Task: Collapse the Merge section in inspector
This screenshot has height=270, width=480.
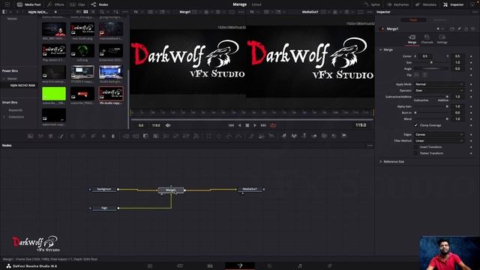Action: 381,49
